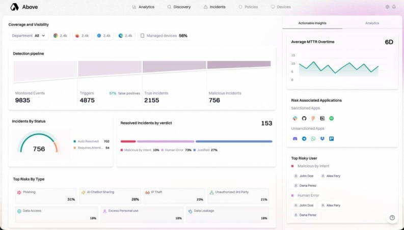Expand the Department All dropdown
404x230 pixels.
tap(29, 36)
